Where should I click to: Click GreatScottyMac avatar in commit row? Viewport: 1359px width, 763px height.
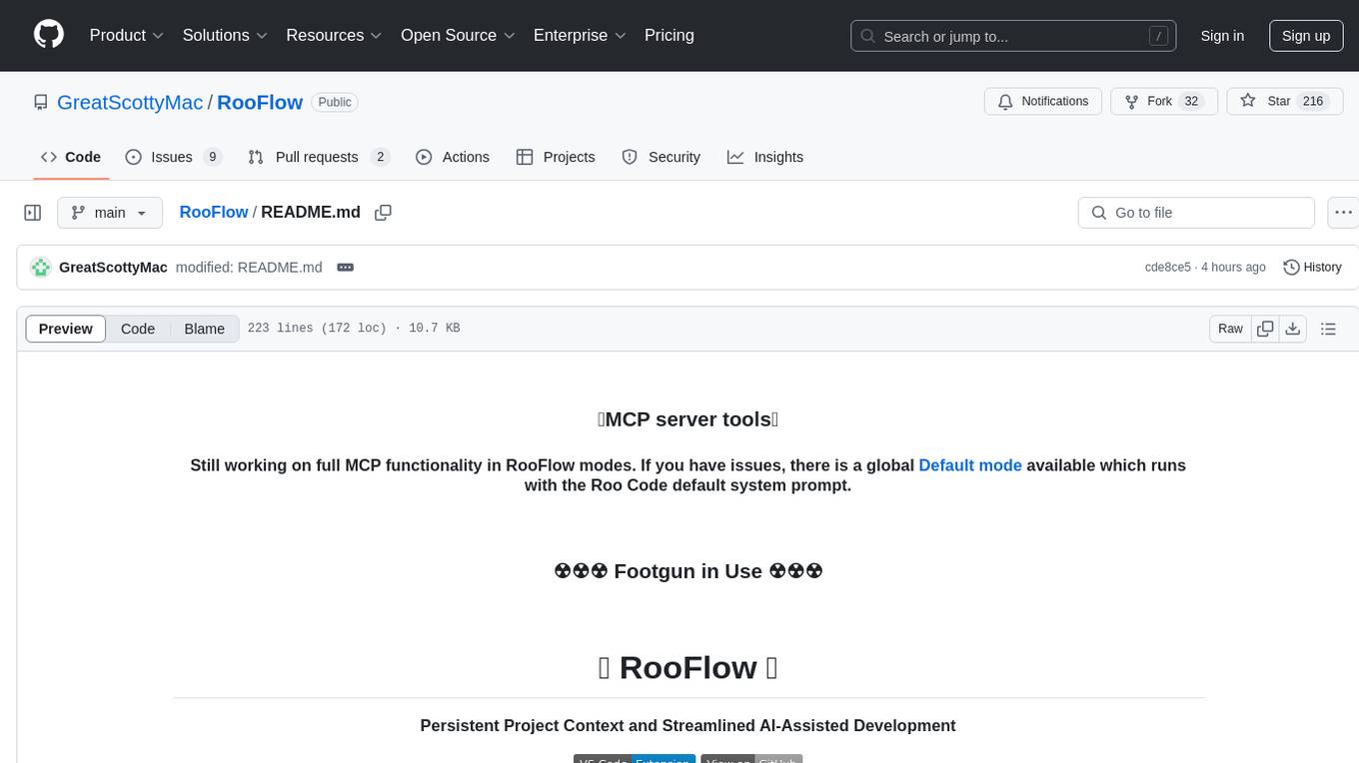pos(41,267)
